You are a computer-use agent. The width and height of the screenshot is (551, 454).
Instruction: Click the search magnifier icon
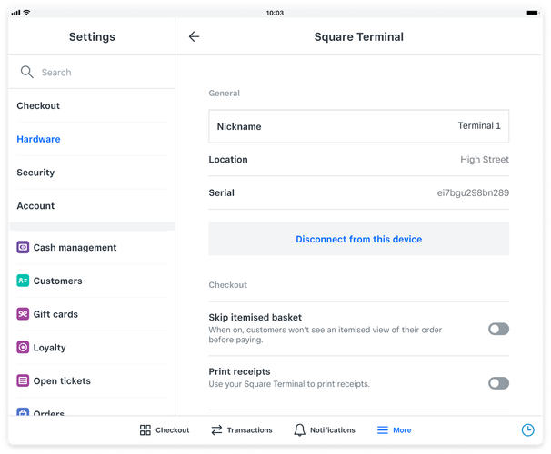pos(27,72)
